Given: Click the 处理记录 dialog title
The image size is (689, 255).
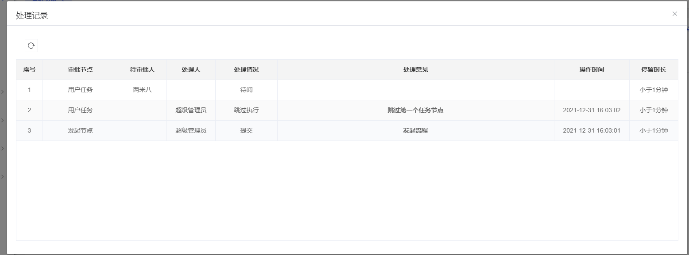Looking at the screenshot, I should 32,15.
